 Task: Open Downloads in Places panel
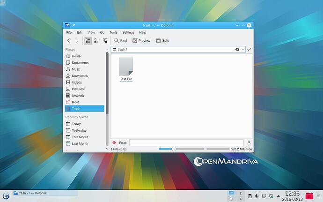point(84,76)
